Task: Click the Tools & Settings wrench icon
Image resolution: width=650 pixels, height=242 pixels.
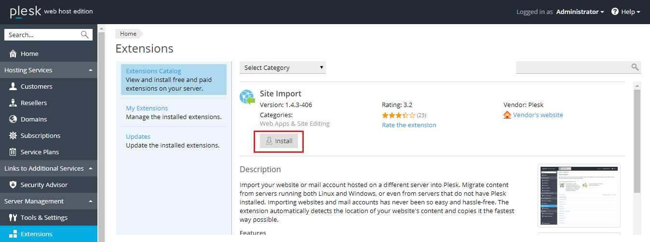Action: point(13,217)
